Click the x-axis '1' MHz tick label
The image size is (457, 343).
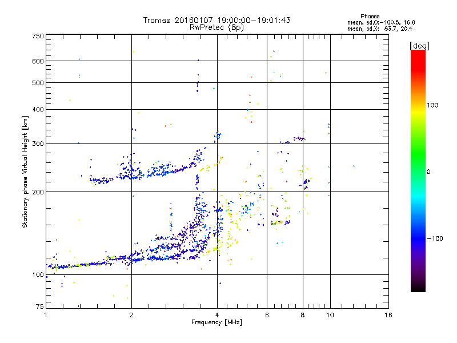pos(46,315)
